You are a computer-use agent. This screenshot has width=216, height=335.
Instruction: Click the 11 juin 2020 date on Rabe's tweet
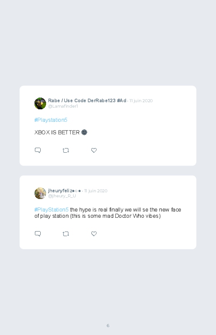pyautogui.click(x=141, y=101)
